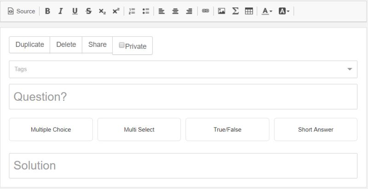The width and height of the screenshot is (368, 189).
Task: Choose Multiple Choice question type
Action: point(51,129)
